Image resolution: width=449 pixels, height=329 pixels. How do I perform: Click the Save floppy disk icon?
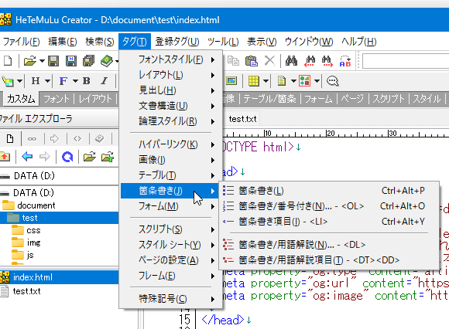pos(53,61)
